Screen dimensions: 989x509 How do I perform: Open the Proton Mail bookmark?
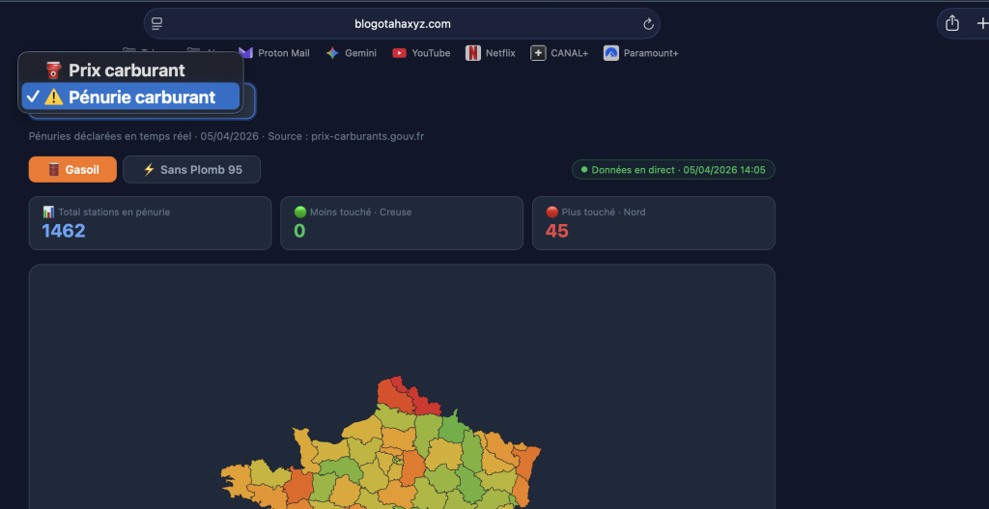[274, 53]
